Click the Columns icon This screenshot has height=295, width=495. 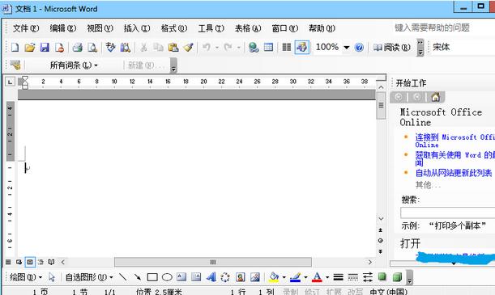click(x=286, y=47)
